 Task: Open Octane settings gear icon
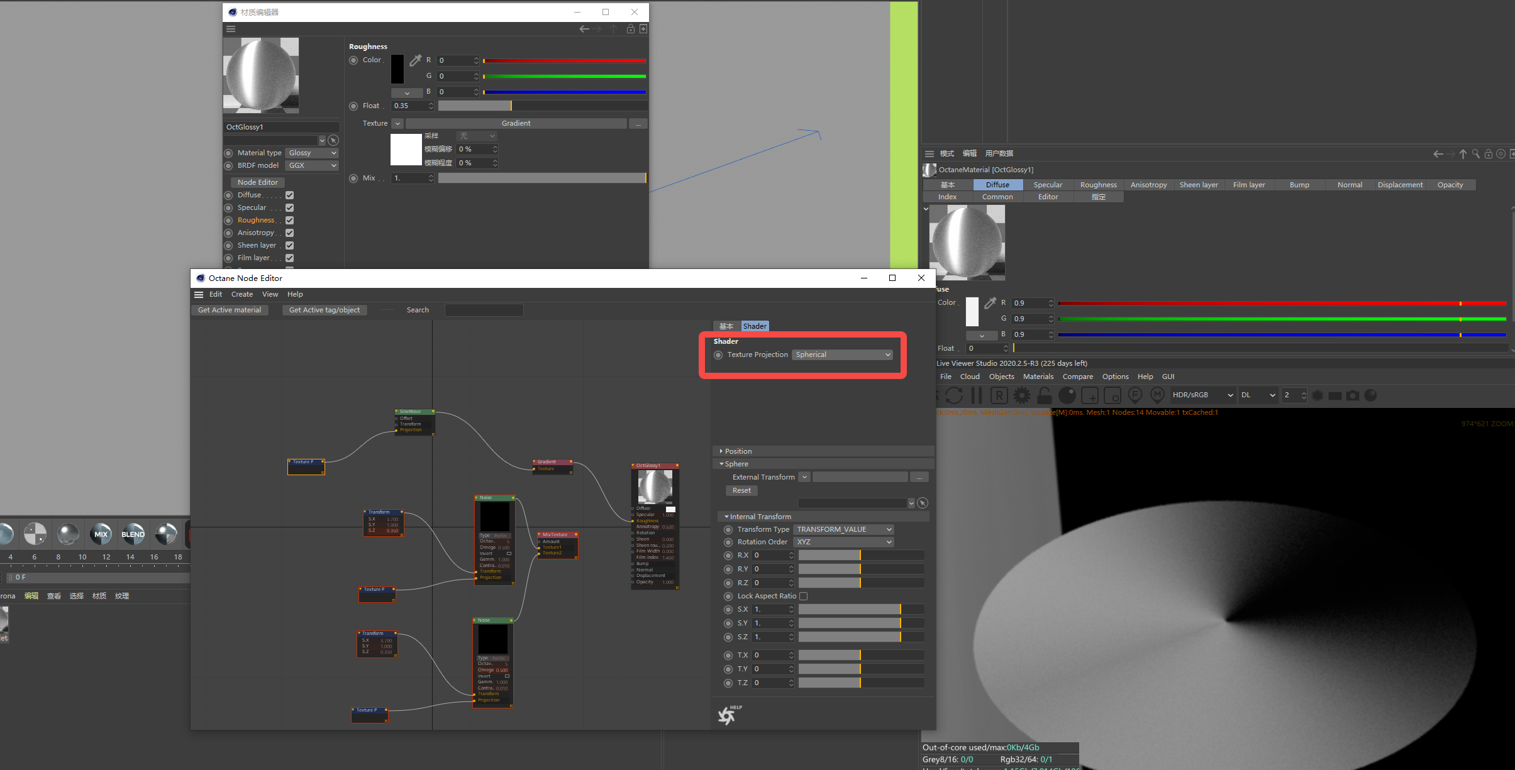tap(1022, 395)
